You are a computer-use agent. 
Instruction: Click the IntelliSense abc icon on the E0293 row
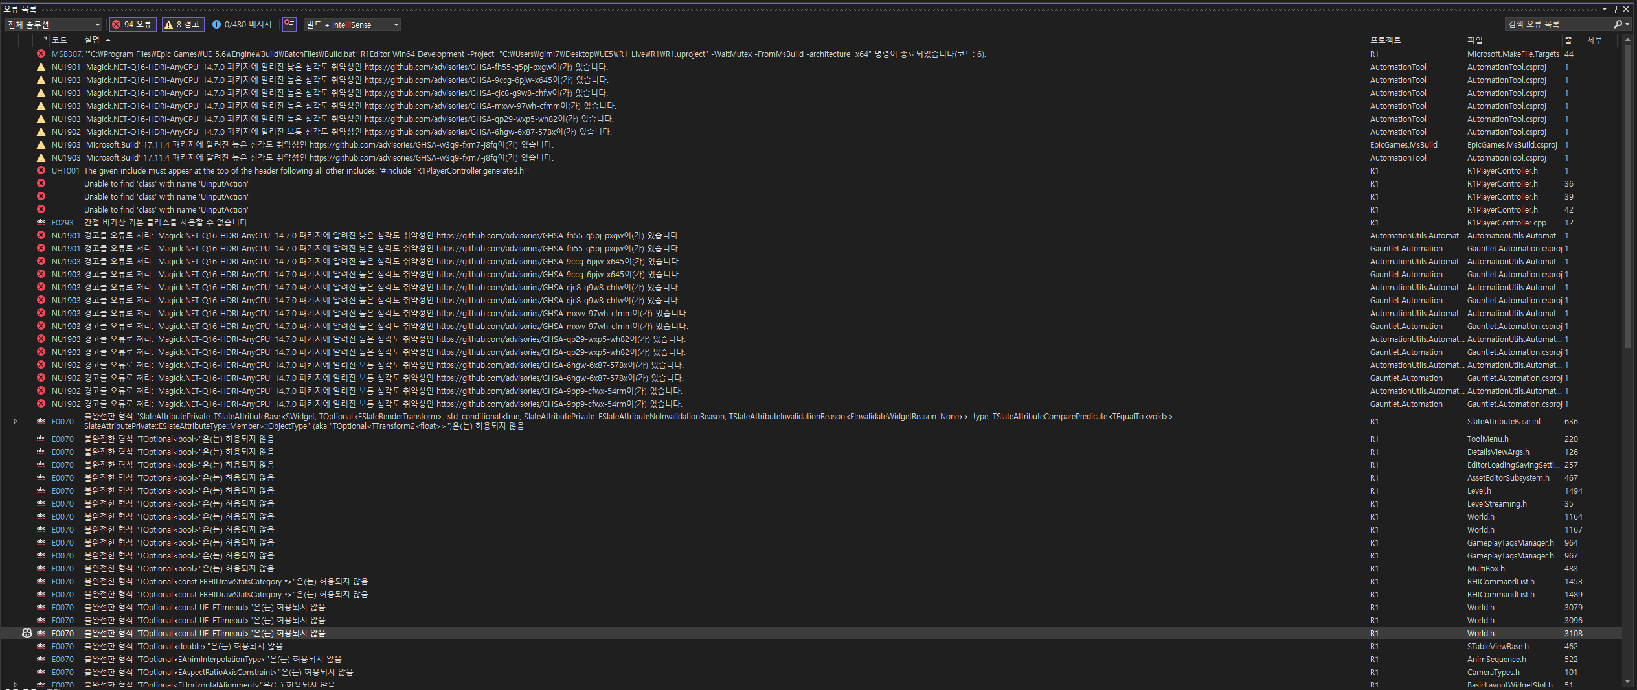41,222
